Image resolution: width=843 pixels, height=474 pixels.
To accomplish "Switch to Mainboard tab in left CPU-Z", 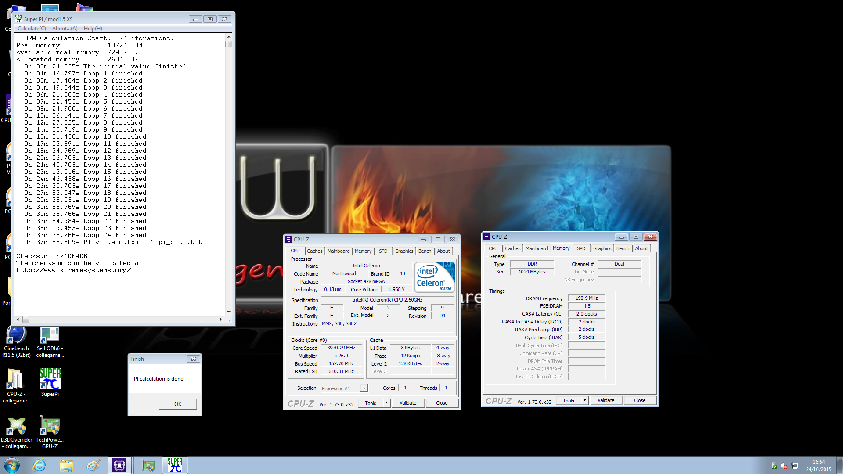I will coord(339,251).
